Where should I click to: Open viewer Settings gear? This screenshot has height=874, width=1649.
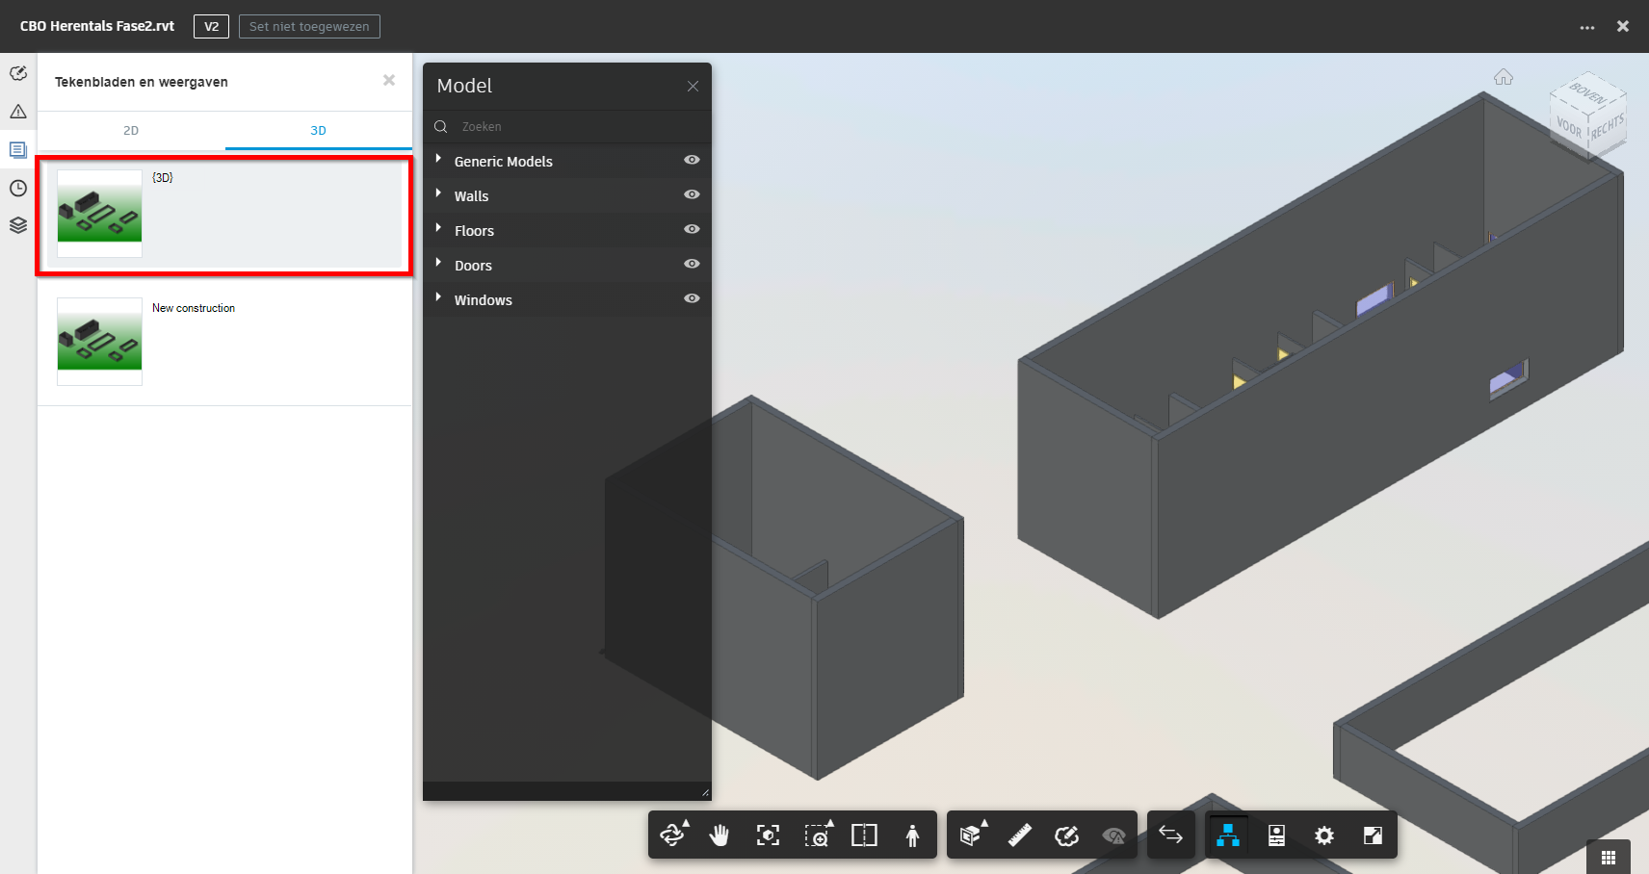point(1324,835)
